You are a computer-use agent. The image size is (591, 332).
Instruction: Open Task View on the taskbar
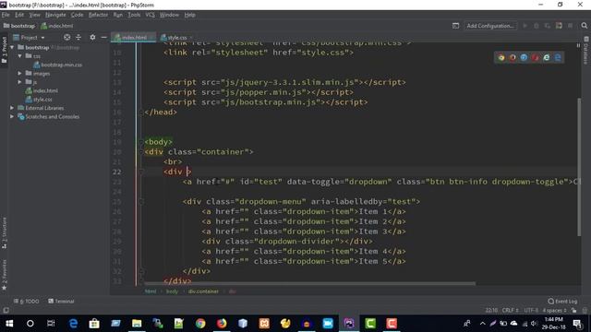click(51, 324)
